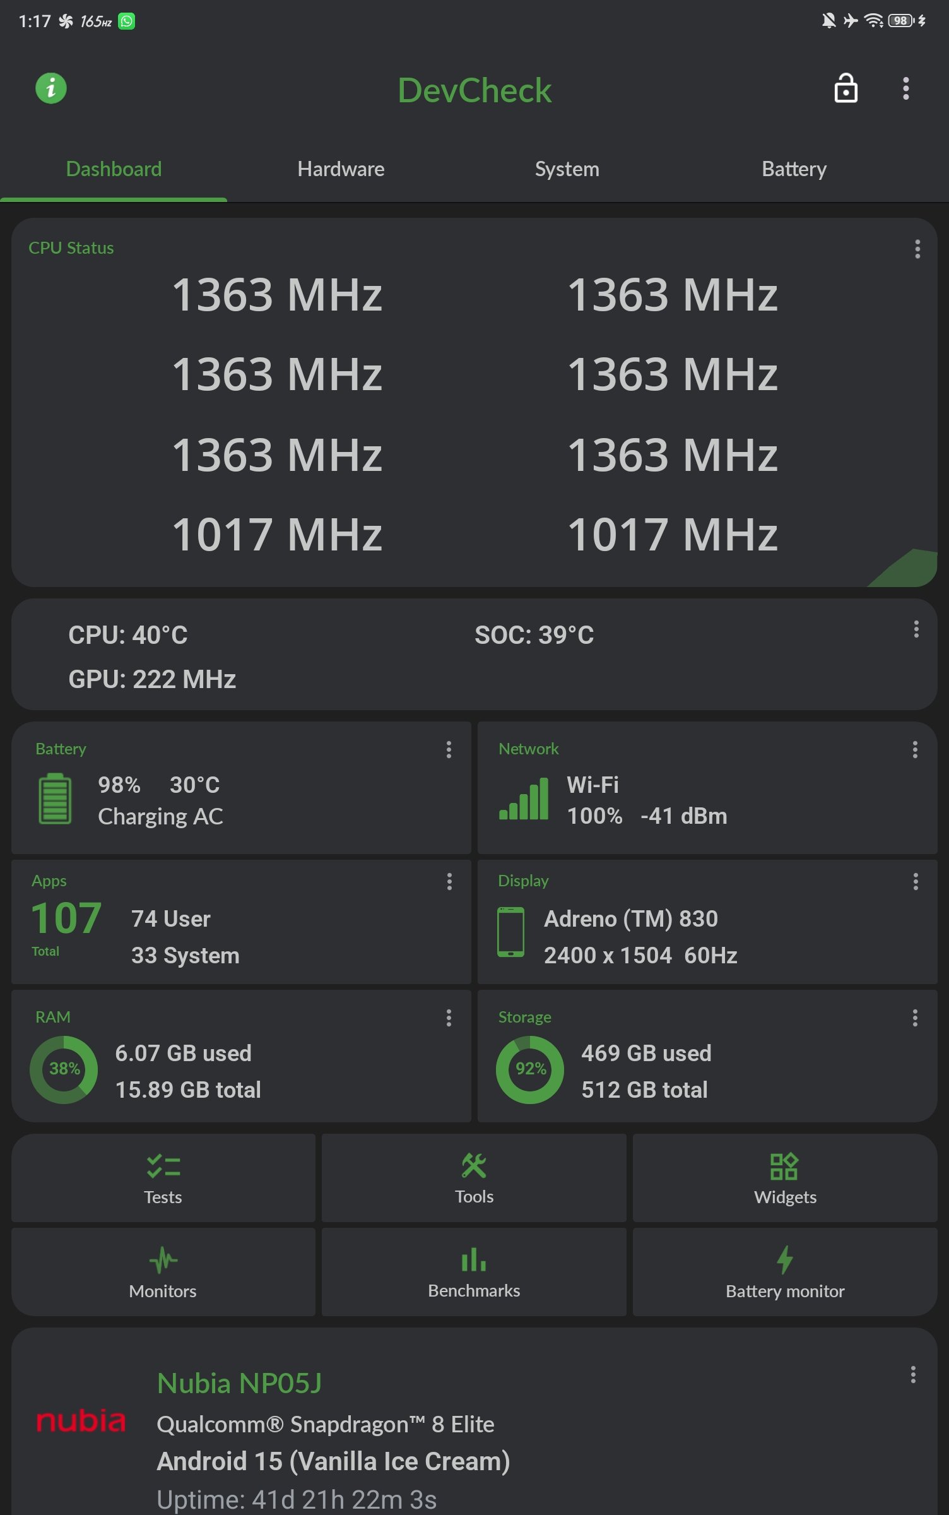
Task: Open Network card three-dot menu
Action: coord(915,750)
